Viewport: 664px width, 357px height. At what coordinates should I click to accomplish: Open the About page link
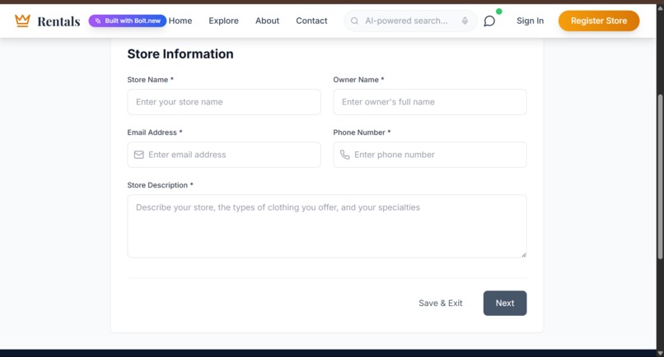(267, 21)
